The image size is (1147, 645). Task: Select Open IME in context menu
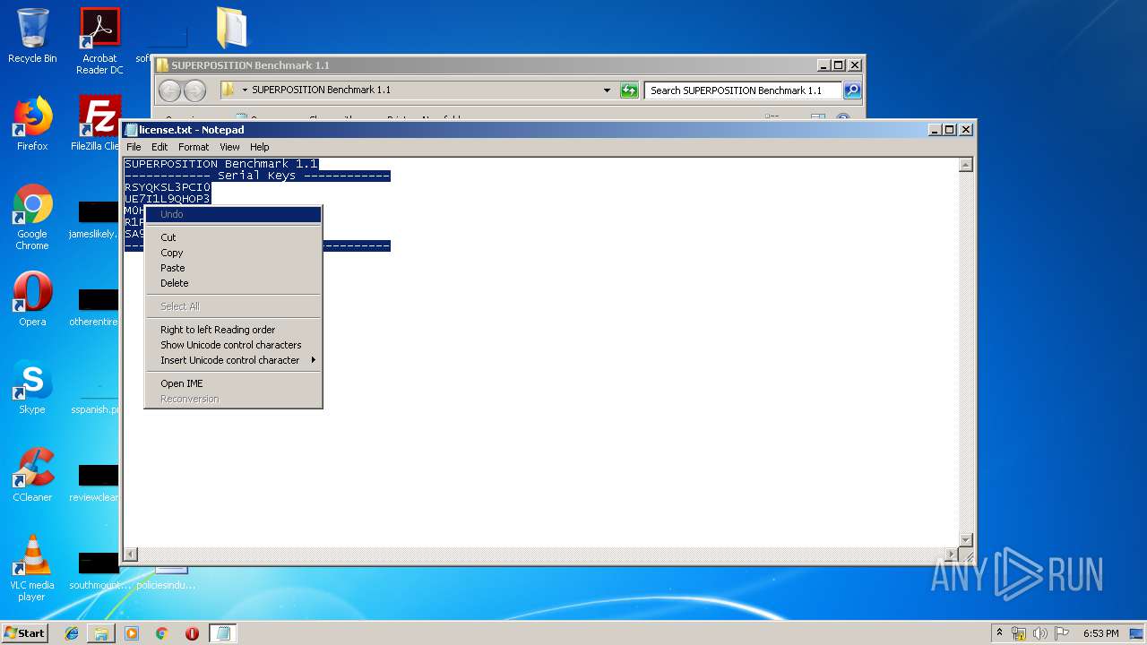click(233, 383)
